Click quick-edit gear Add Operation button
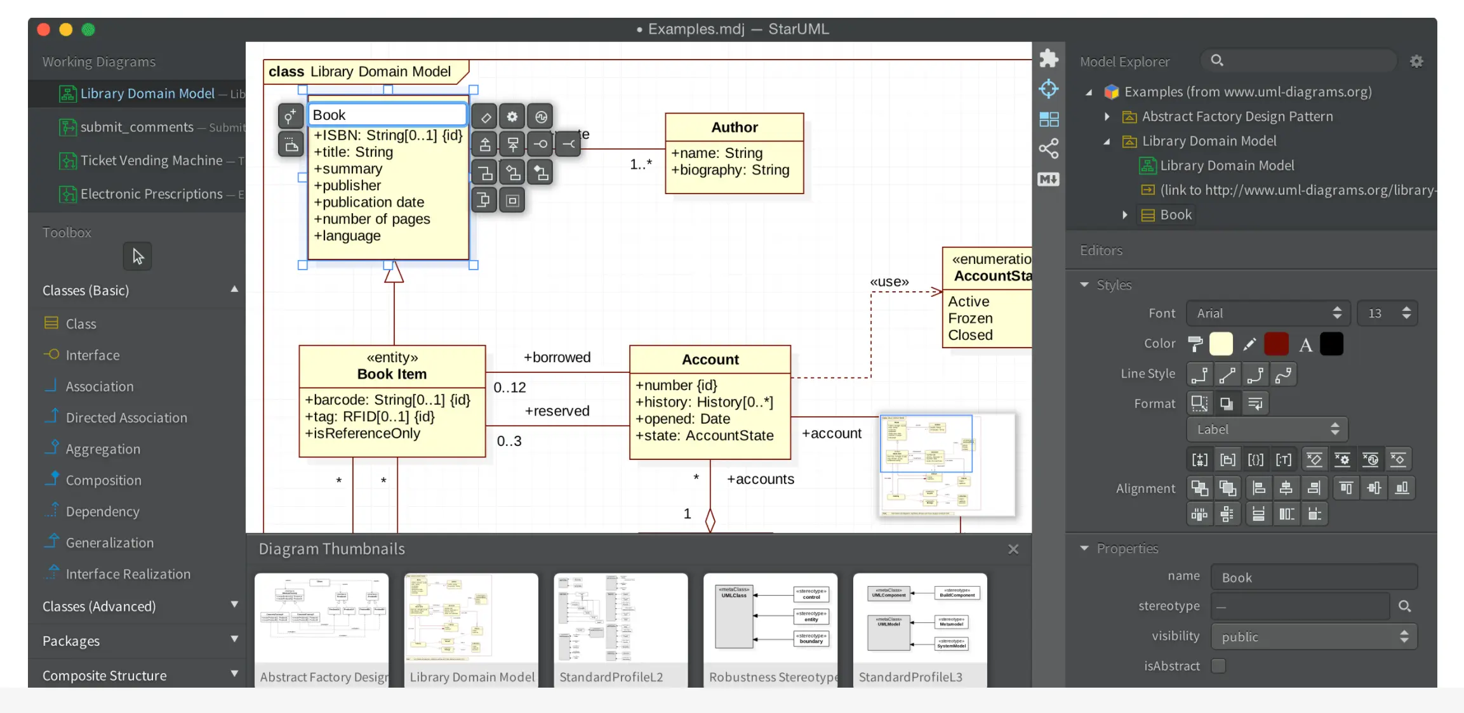Screen dimensions: 1464x713 [x=512, y=117]
